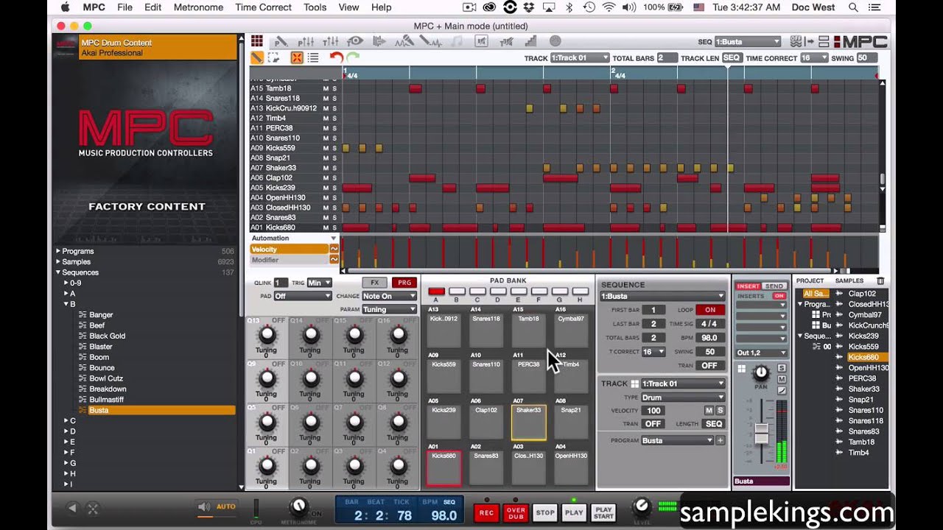Open the Spotlight search icon

point(853,7)
